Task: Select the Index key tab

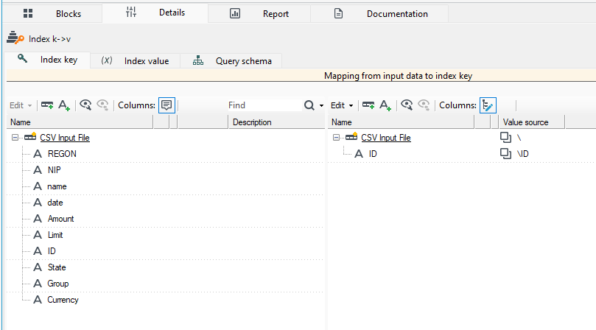Action: coord(48,60)
